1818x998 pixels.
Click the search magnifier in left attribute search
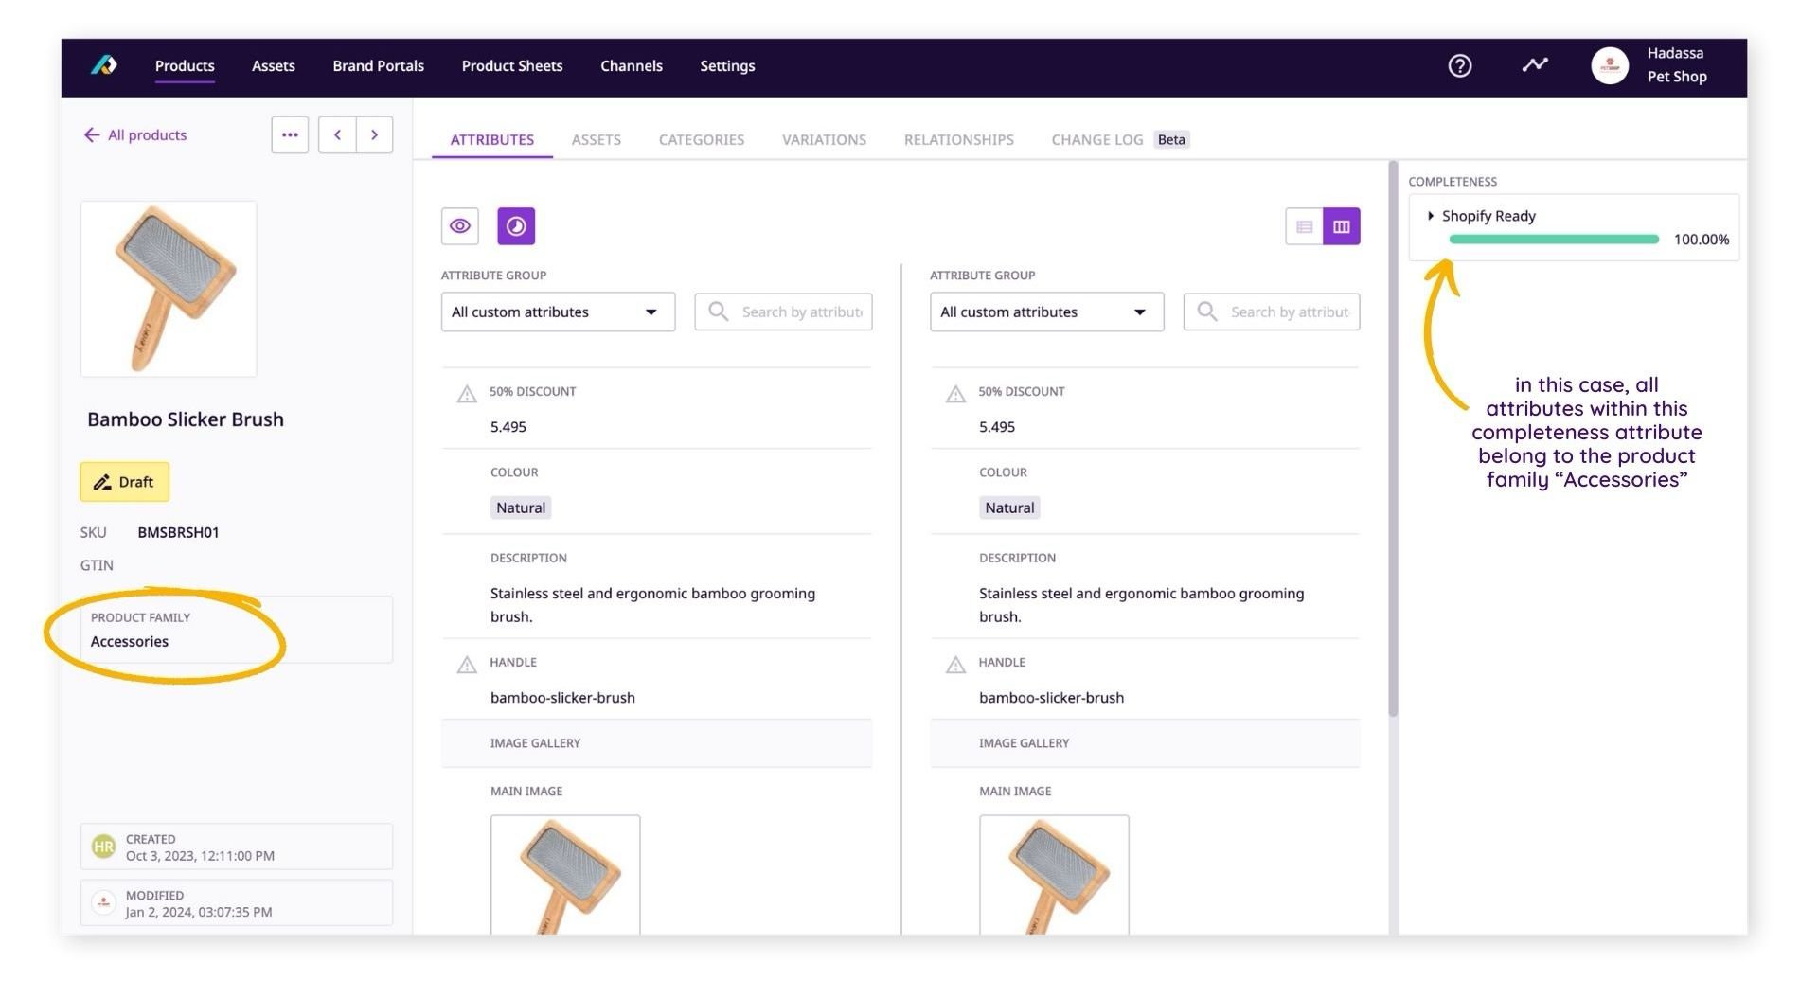(717, 312)
